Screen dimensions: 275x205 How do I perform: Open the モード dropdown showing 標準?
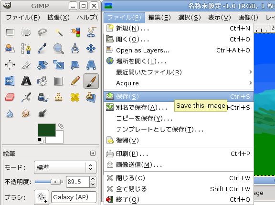click(x=65, y=167)
